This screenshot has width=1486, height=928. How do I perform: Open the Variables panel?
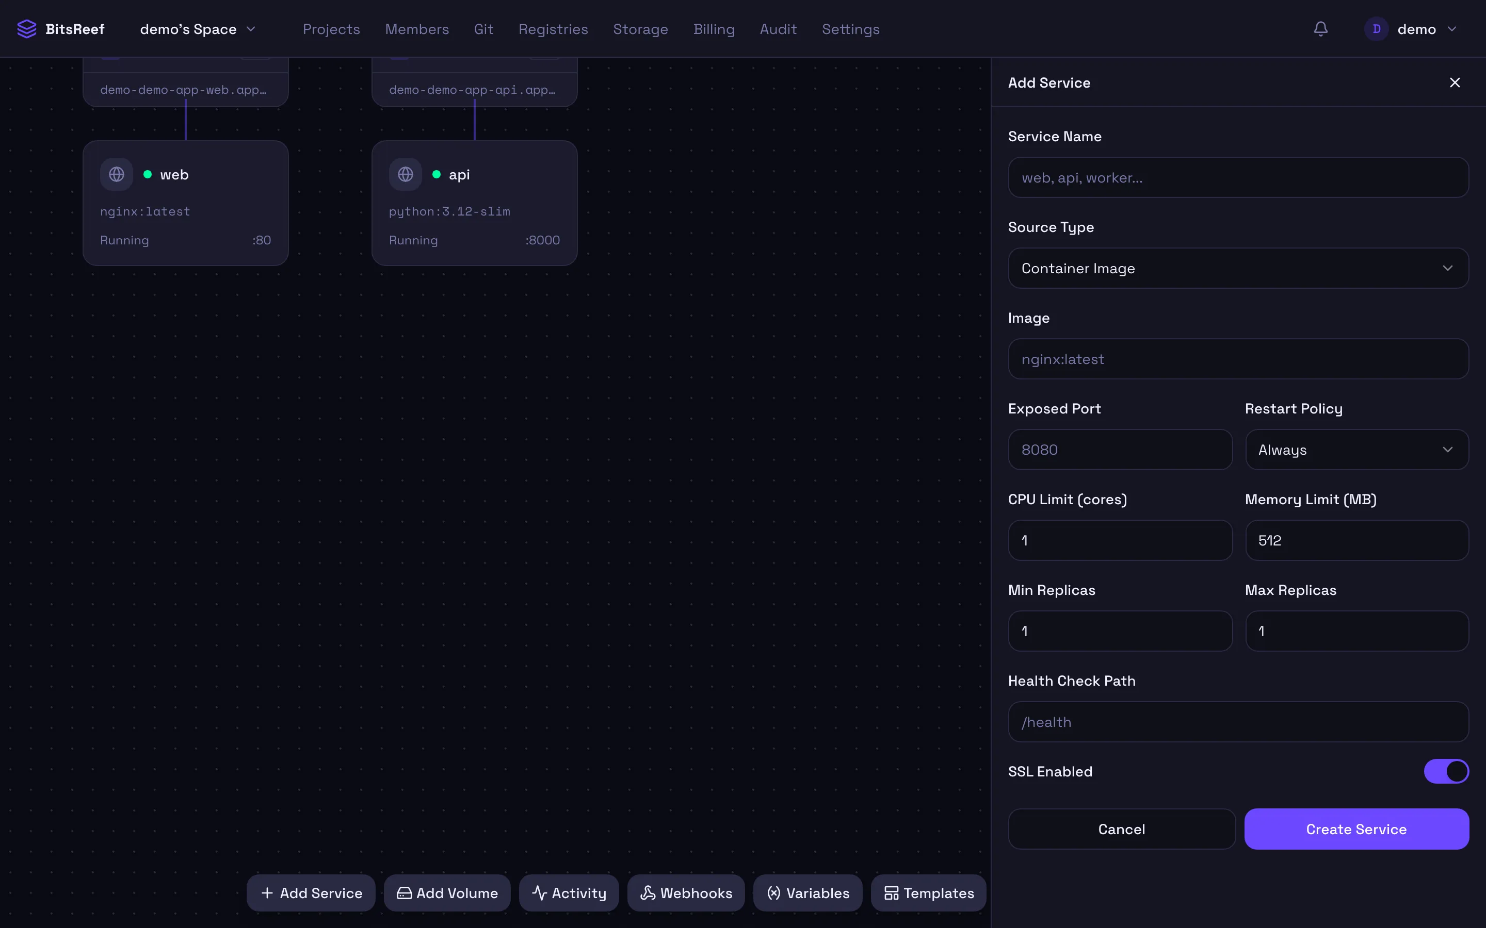click(x=807, y=892)
